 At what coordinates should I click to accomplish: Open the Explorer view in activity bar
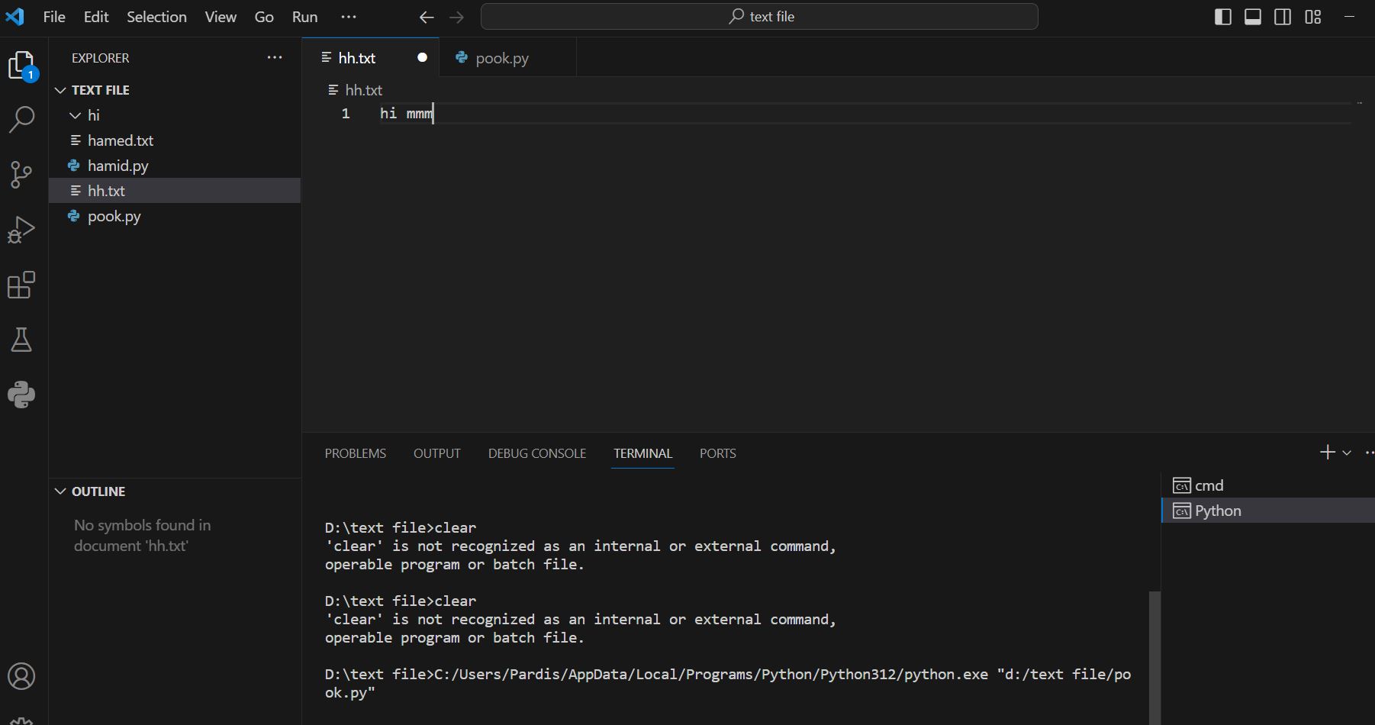(22, 66)
